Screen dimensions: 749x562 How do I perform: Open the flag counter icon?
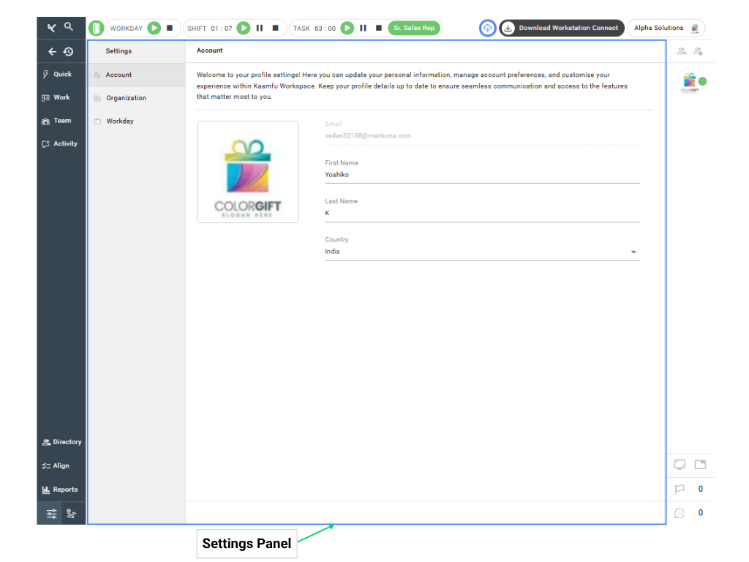pyautogui.click(x=680, y=490)
